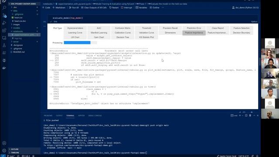Select the Hyperparameters plot type
This screenshot has width=279, height=157.
pyautogui.click(x=75, y=28)
